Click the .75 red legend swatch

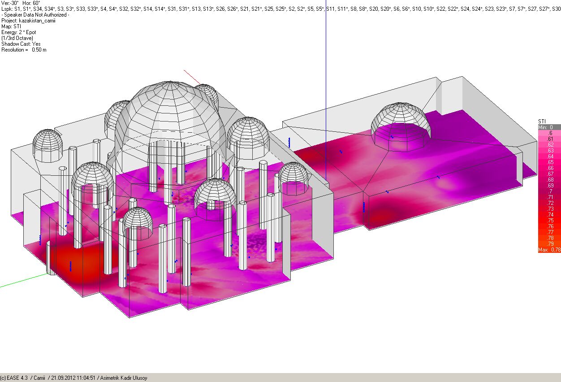pos(549,221)
